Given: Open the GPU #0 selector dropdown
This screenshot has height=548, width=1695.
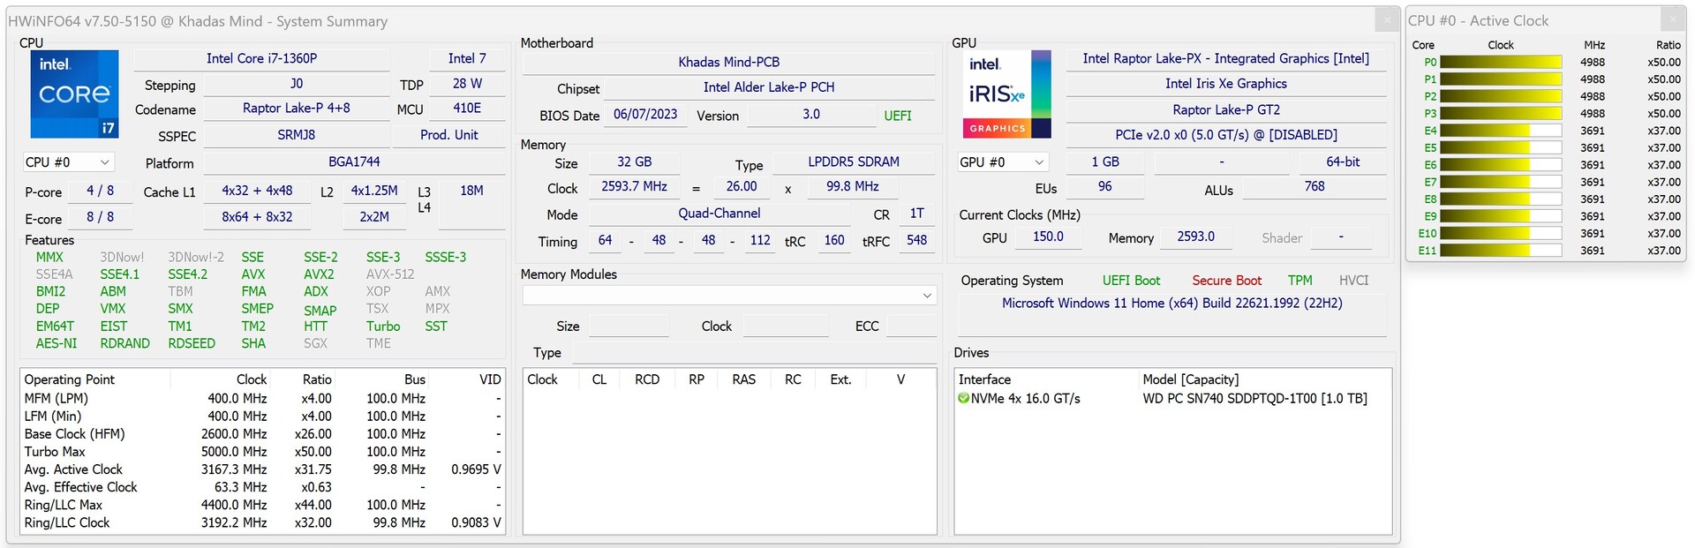Looking at the screenshot, I should 1003,162.
